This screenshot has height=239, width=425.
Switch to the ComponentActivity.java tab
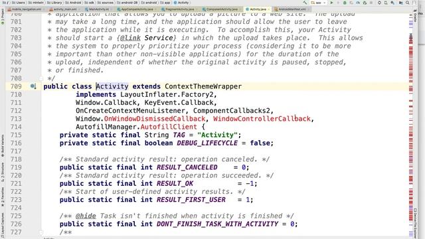point(222,9)
